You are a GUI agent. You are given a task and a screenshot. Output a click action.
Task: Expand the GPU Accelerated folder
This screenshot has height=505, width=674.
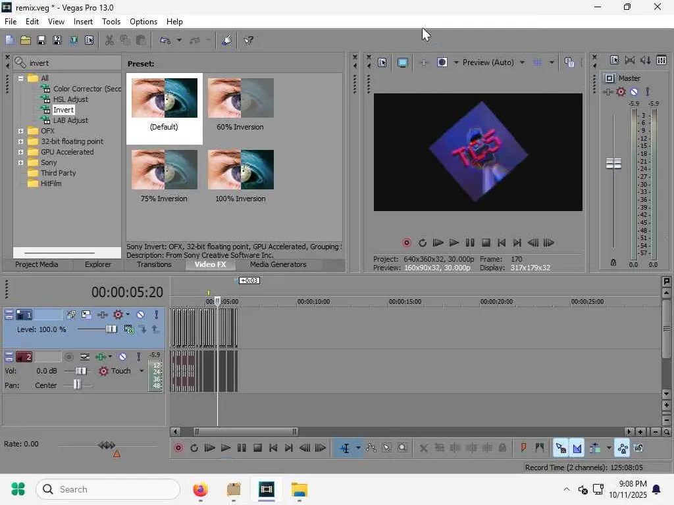click(x=20, y=152)
